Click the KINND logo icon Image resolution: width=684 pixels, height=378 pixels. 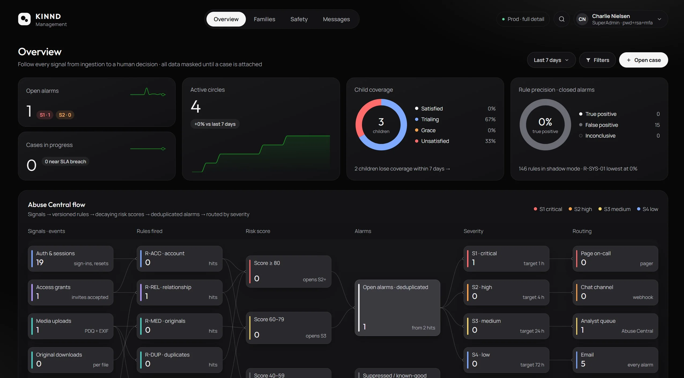coord(24,19)
